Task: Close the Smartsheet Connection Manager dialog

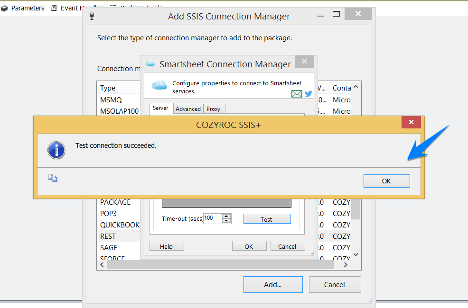Action: point(304,61)
